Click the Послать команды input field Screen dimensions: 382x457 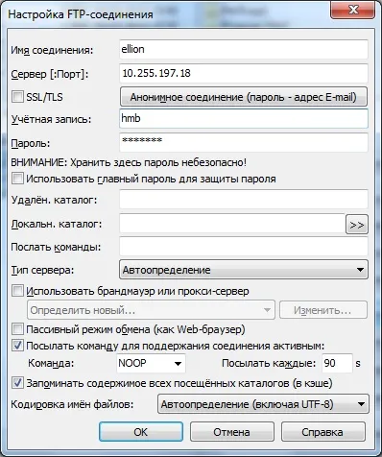244,247
